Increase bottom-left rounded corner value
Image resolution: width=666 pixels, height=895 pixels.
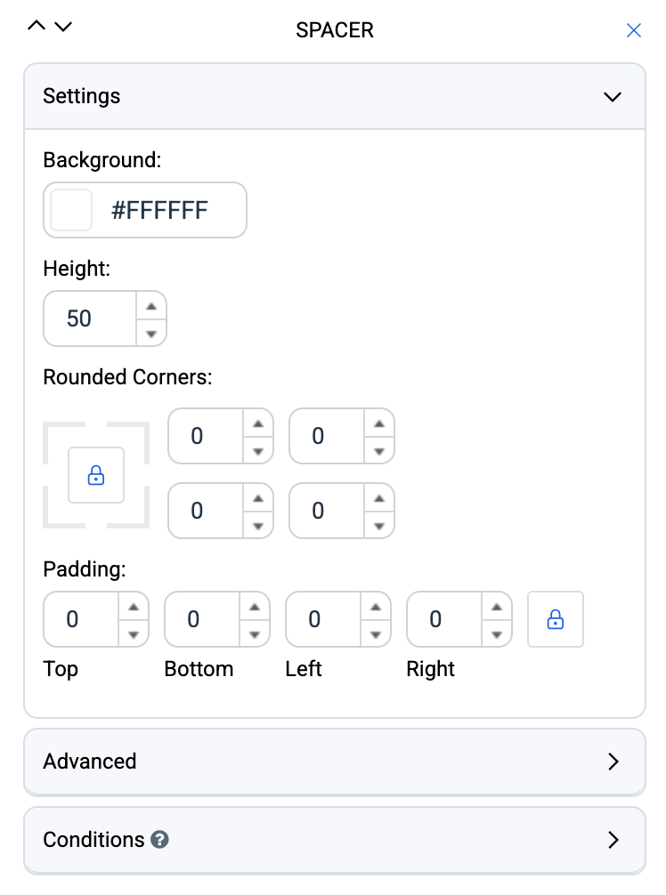pos(258,498)
